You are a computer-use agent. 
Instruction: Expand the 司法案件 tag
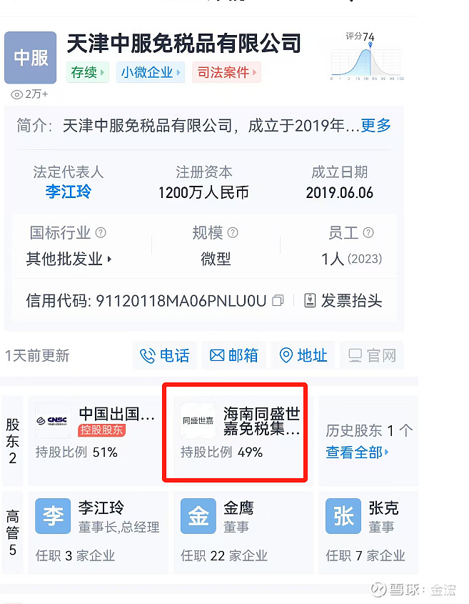coord(226,72)
